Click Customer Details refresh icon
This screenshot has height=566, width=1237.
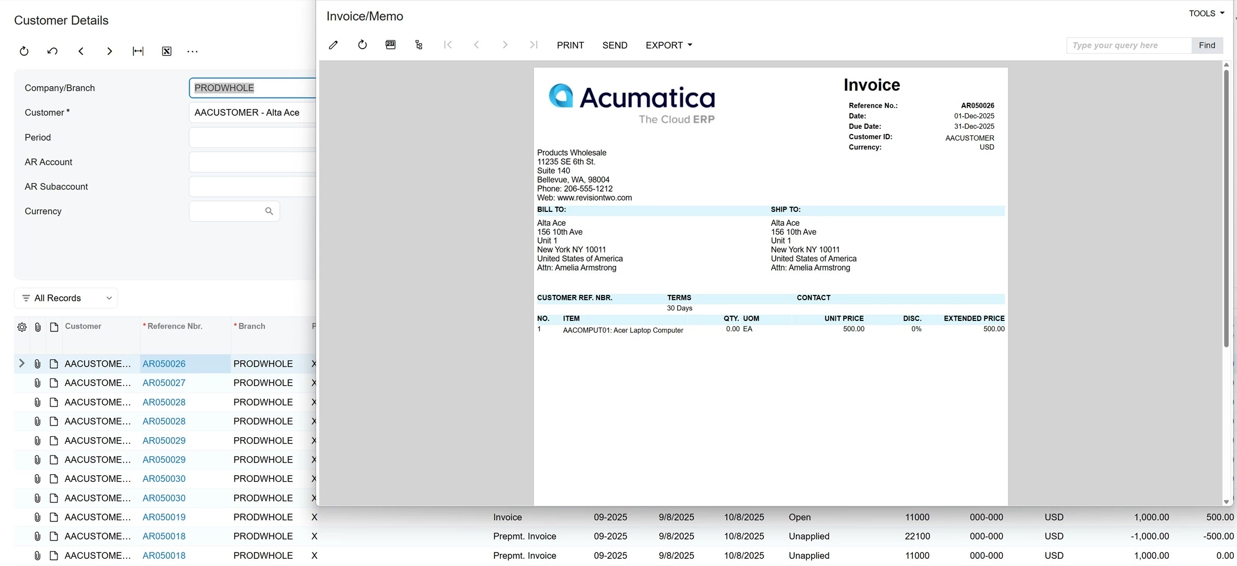pyautogui.click(x=24, y=51)
